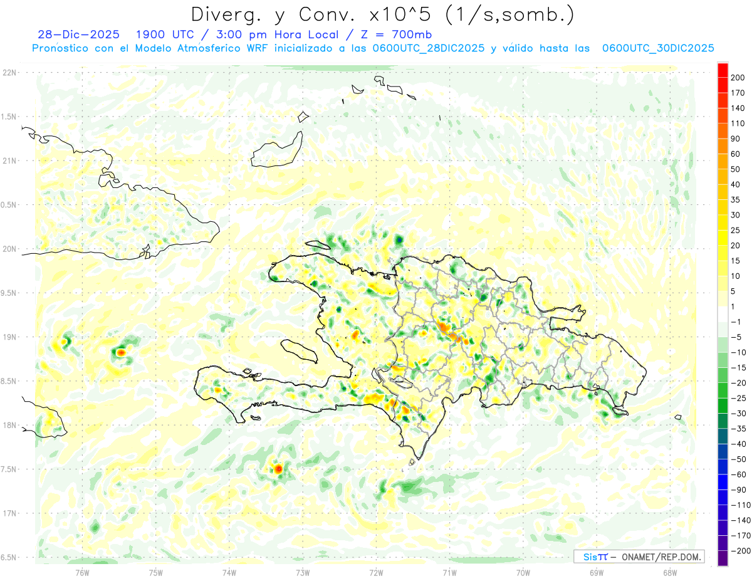
Task: Click the '21N' latitude label
Action: tap(9, 161)
